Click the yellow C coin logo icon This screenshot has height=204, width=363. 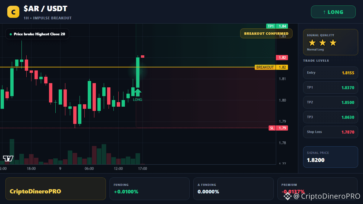click(x=13, y=12)
